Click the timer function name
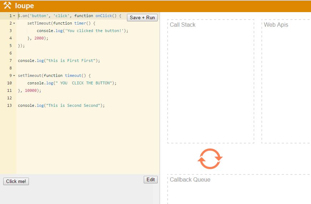The width and height of the screenshot is (311, 204). pyautogui.click(x=80, y=23)
